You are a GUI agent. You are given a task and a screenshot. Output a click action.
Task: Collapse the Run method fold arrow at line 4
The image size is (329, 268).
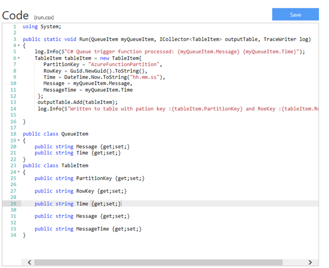(x=19, y=45)
